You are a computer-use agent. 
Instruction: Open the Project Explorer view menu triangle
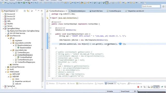tap(36, 10)
